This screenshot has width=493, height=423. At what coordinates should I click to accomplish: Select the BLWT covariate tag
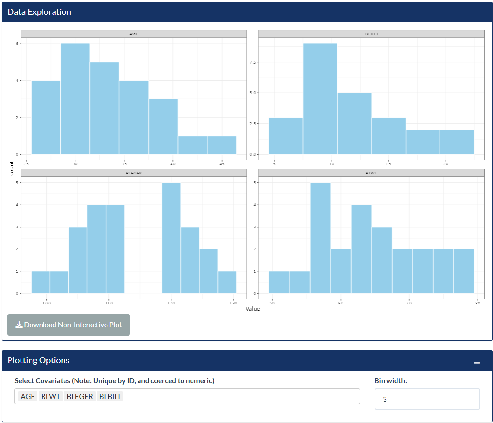pos(51,396)
